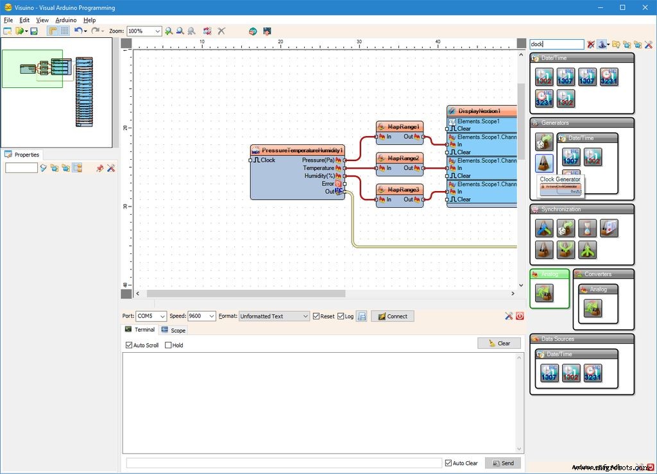Select the Clock Generator metronome component

(544, 163)
